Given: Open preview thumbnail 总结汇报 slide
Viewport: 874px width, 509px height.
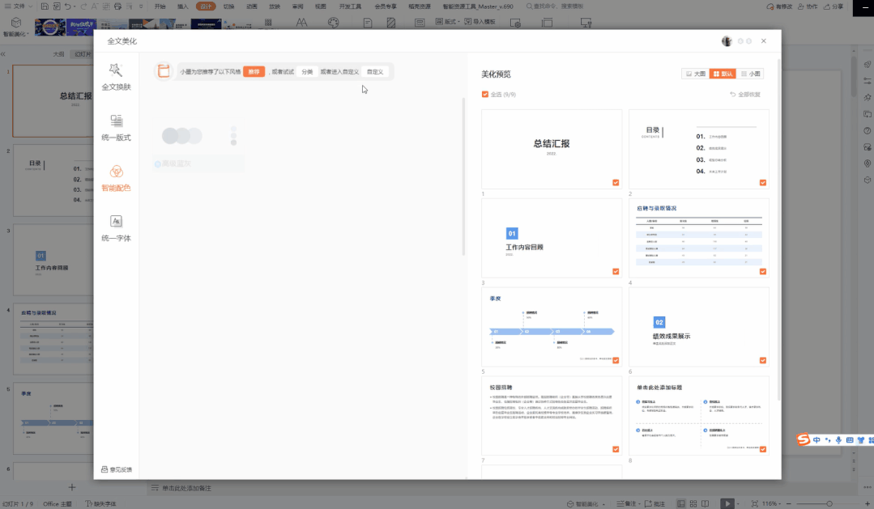Looking at the screenshot, I should [552, 149].
